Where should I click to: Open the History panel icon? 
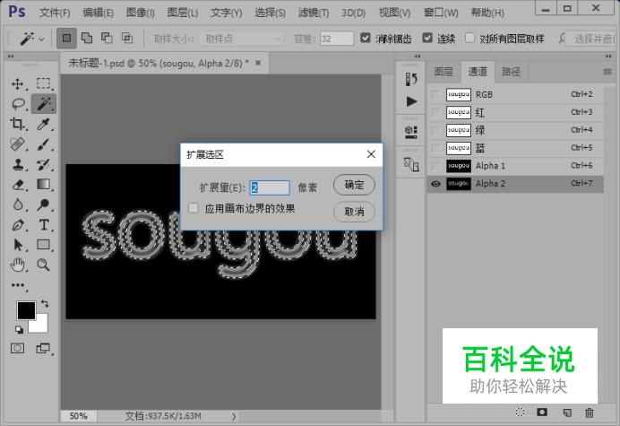point(411,79)
